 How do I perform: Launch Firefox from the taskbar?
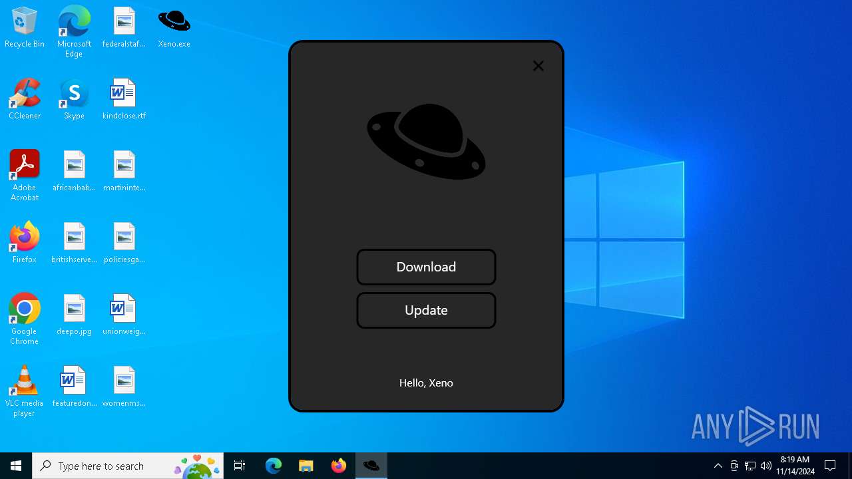pos(339,466)
